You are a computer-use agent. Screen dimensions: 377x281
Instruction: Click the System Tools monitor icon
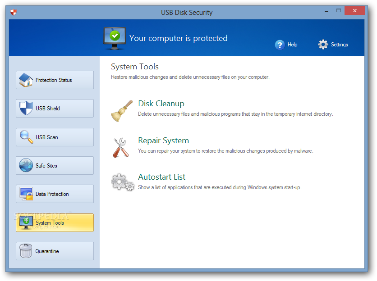tap(26, 222)
